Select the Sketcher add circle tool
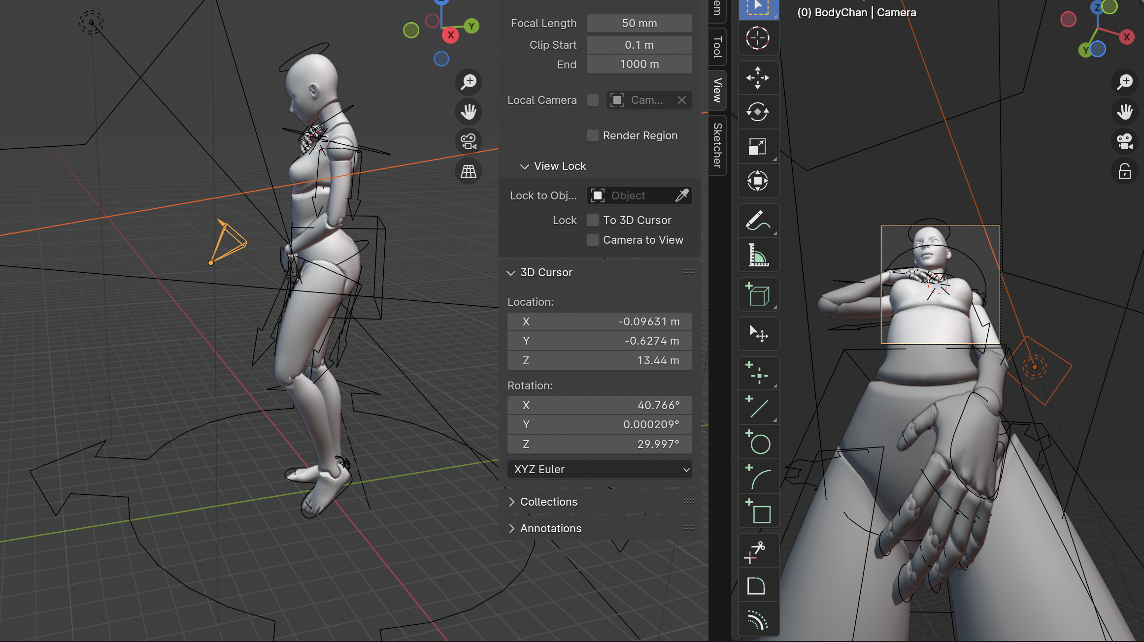The image size is (1144, 642). pyautogui.click(x=758, y=443)
